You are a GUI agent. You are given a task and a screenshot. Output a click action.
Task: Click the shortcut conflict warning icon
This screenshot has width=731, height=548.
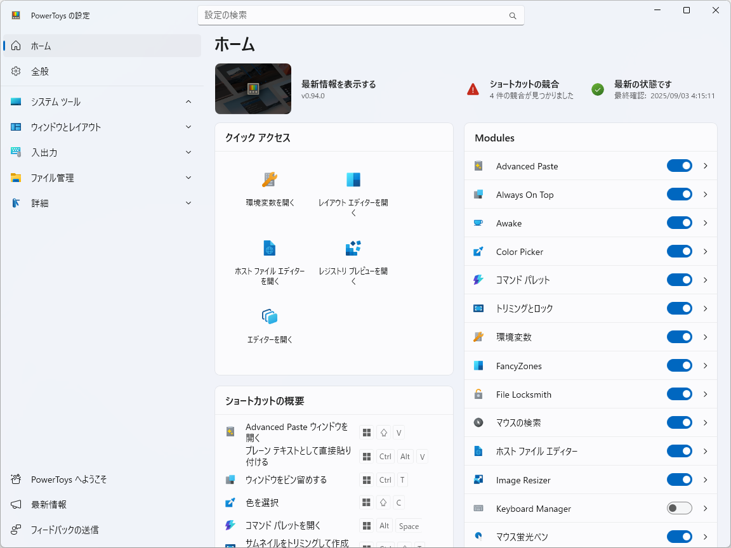coord(472,89)
